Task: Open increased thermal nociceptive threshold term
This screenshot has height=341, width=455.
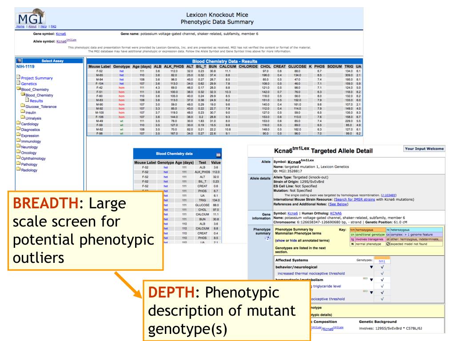Action: (311, 274)
